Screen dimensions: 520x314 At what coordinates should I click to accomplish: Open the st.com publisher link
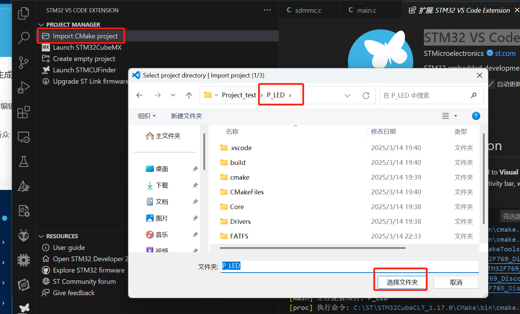point(505,53)
